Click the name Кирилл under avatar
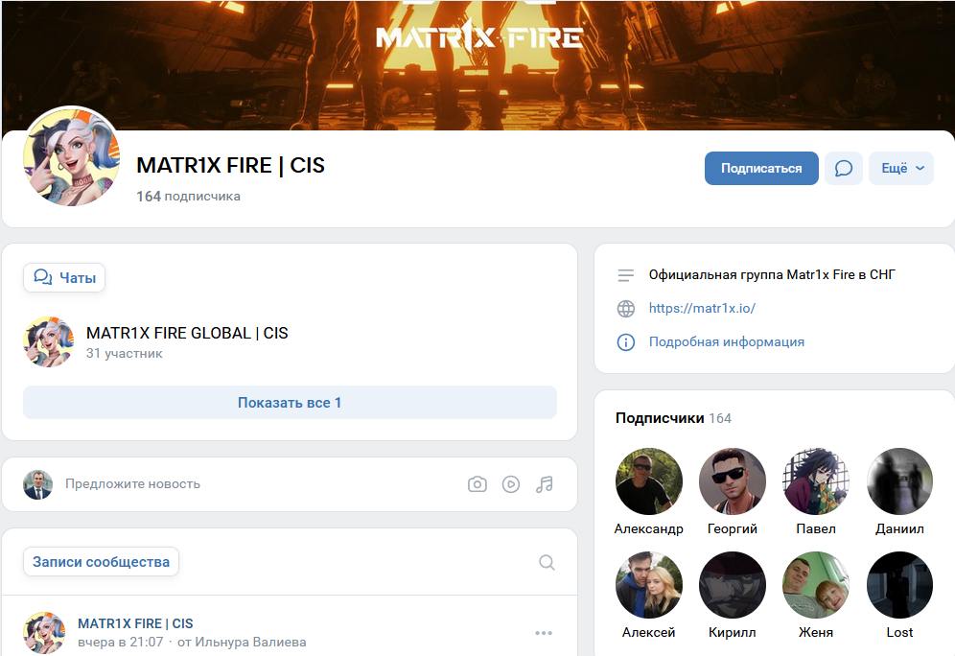The height and width of the screenshot is (656, 955). tap(733, 632)
